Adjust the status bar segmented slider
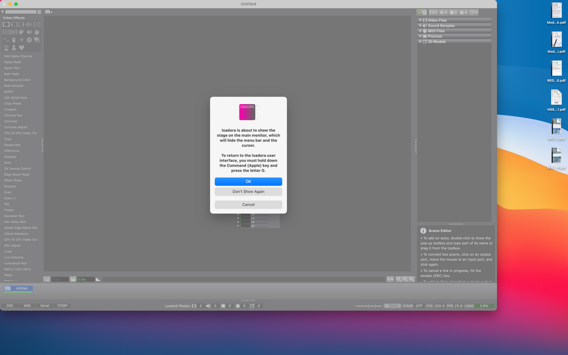The width and height of the screenshot is (568, 355). [368, 306]
